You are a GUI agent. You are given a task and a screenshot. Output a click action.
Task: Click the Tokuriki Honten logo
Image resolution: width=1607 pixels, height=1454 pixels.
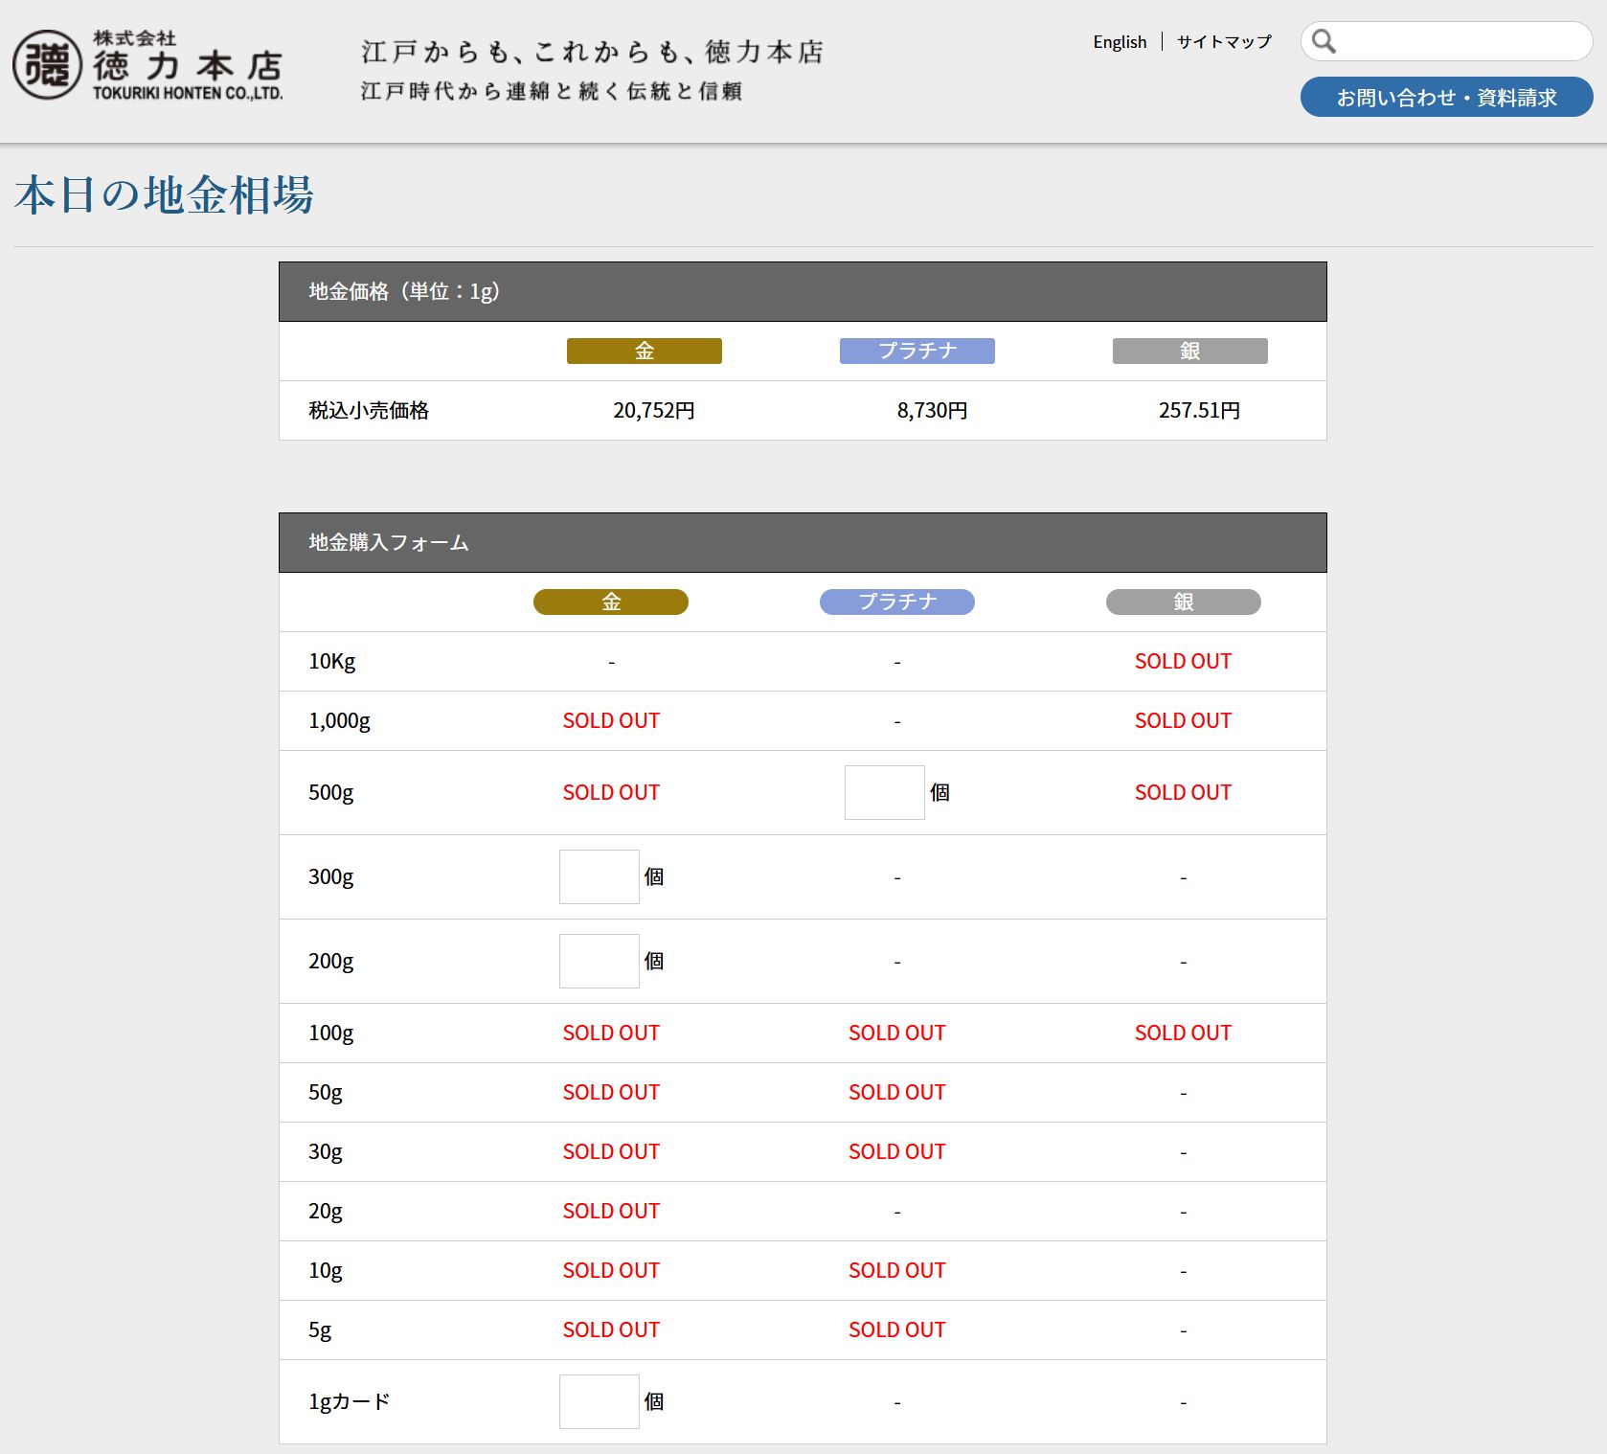[x=148, y=65]
